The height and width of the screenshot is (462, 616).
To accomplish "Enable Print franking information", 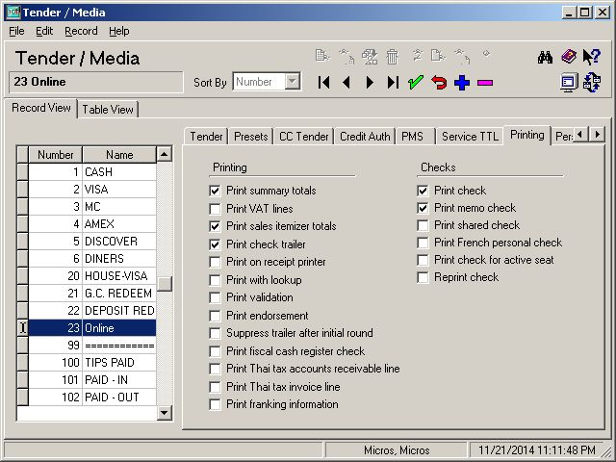I will [215, 404].
